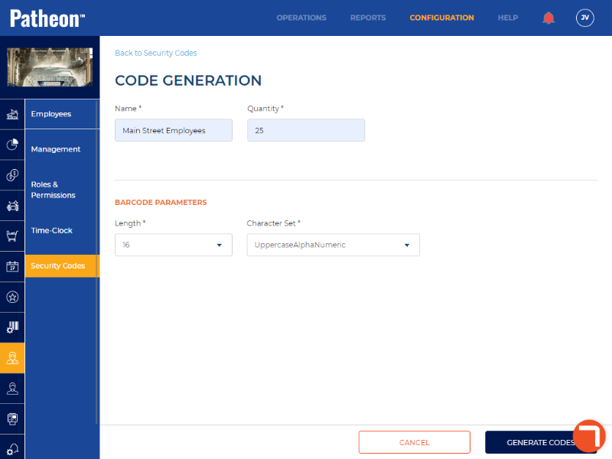Open the barcode settings icon

tap(12, 327)
